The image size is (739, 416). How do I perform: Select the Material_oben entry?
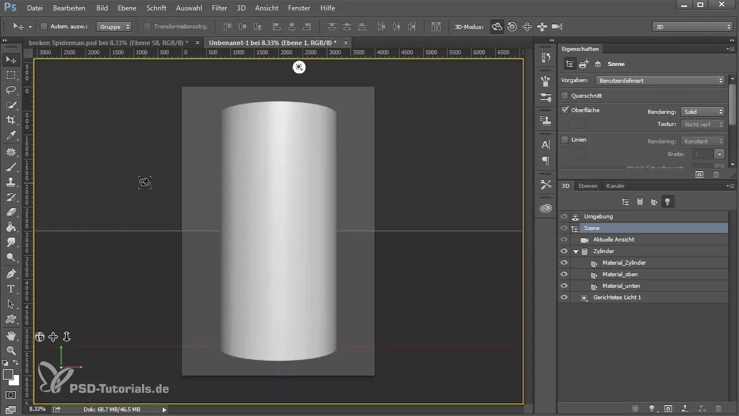[621, 274]
